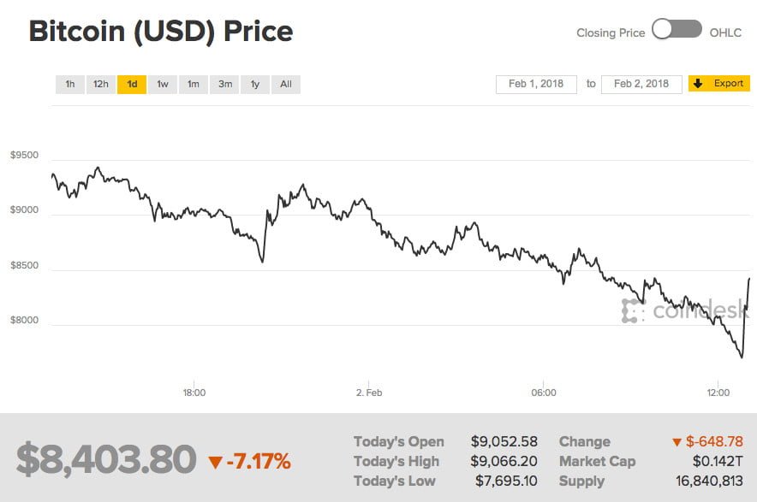This screenshot has height=502, width=757.
Task: Click the CoinDesk watermark logo icon
Action: [x=633, y=311]
